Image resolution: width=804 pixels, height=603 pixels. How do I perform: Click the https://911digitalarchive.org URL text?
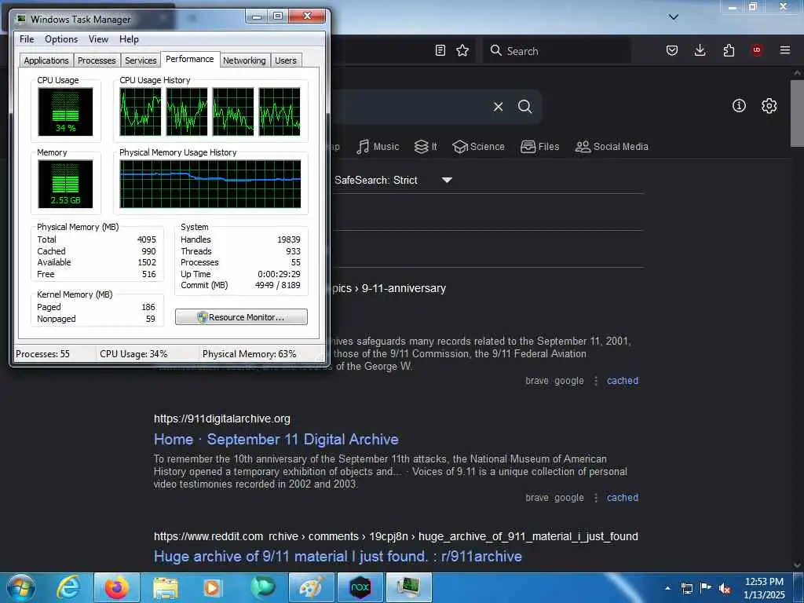click(x=222, y=419)
